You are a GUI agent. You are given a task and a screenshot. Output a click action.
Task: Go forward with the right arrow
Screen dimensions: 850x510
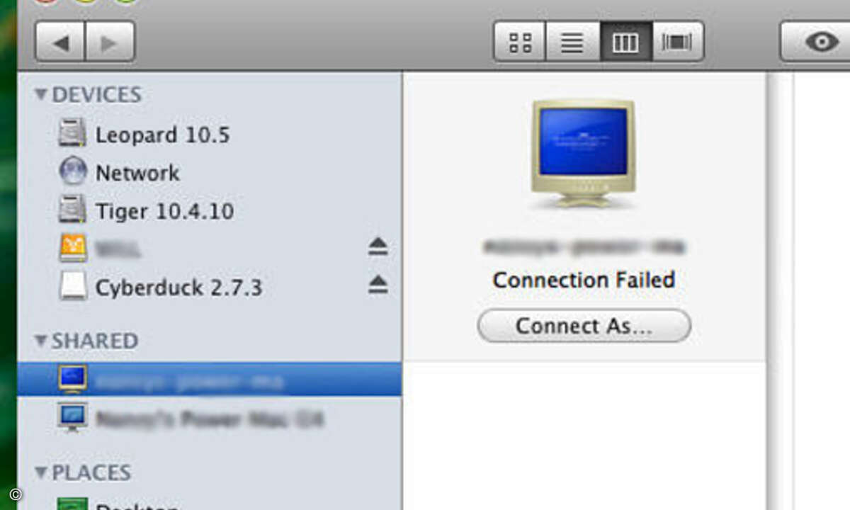tap(110, 42)
